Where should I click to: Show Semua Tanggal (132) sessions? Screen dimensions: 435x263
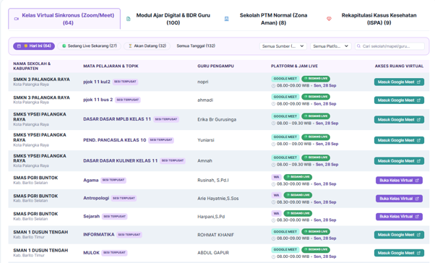(x=196, y=46)
